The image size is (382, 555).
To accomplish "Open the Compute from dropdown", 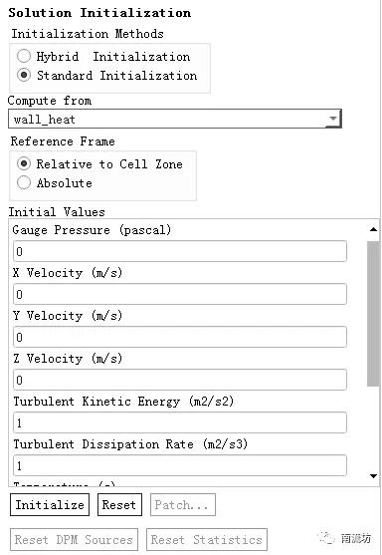I will (174, 119).
